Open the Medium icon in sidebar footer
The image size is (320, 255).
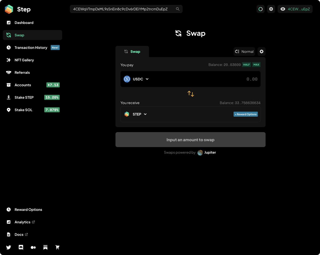tap(33, 247)
